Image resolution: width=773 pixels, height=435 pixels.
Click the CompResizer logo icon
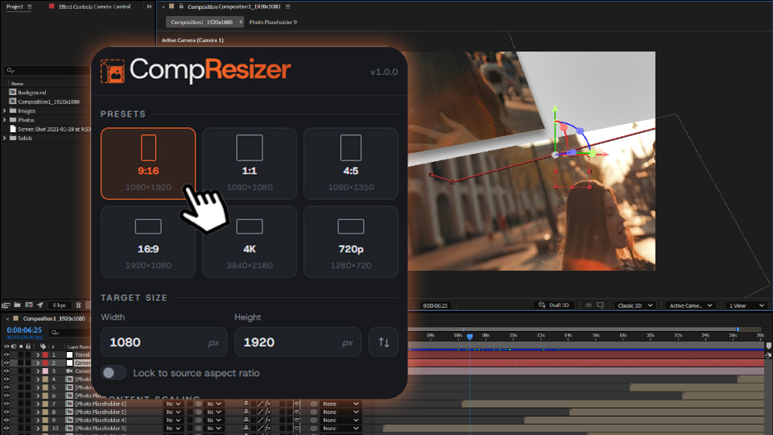pyautogui.click(x=113, y=71)
